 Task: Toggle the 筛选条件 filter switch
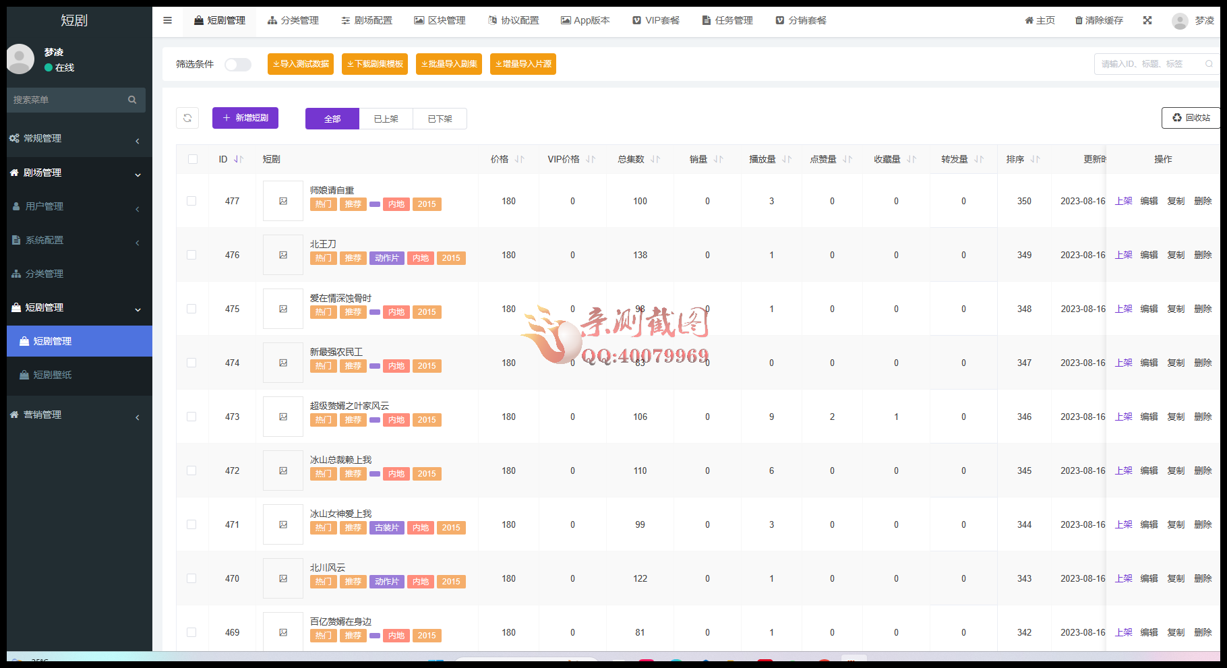(x=238, y=64)
